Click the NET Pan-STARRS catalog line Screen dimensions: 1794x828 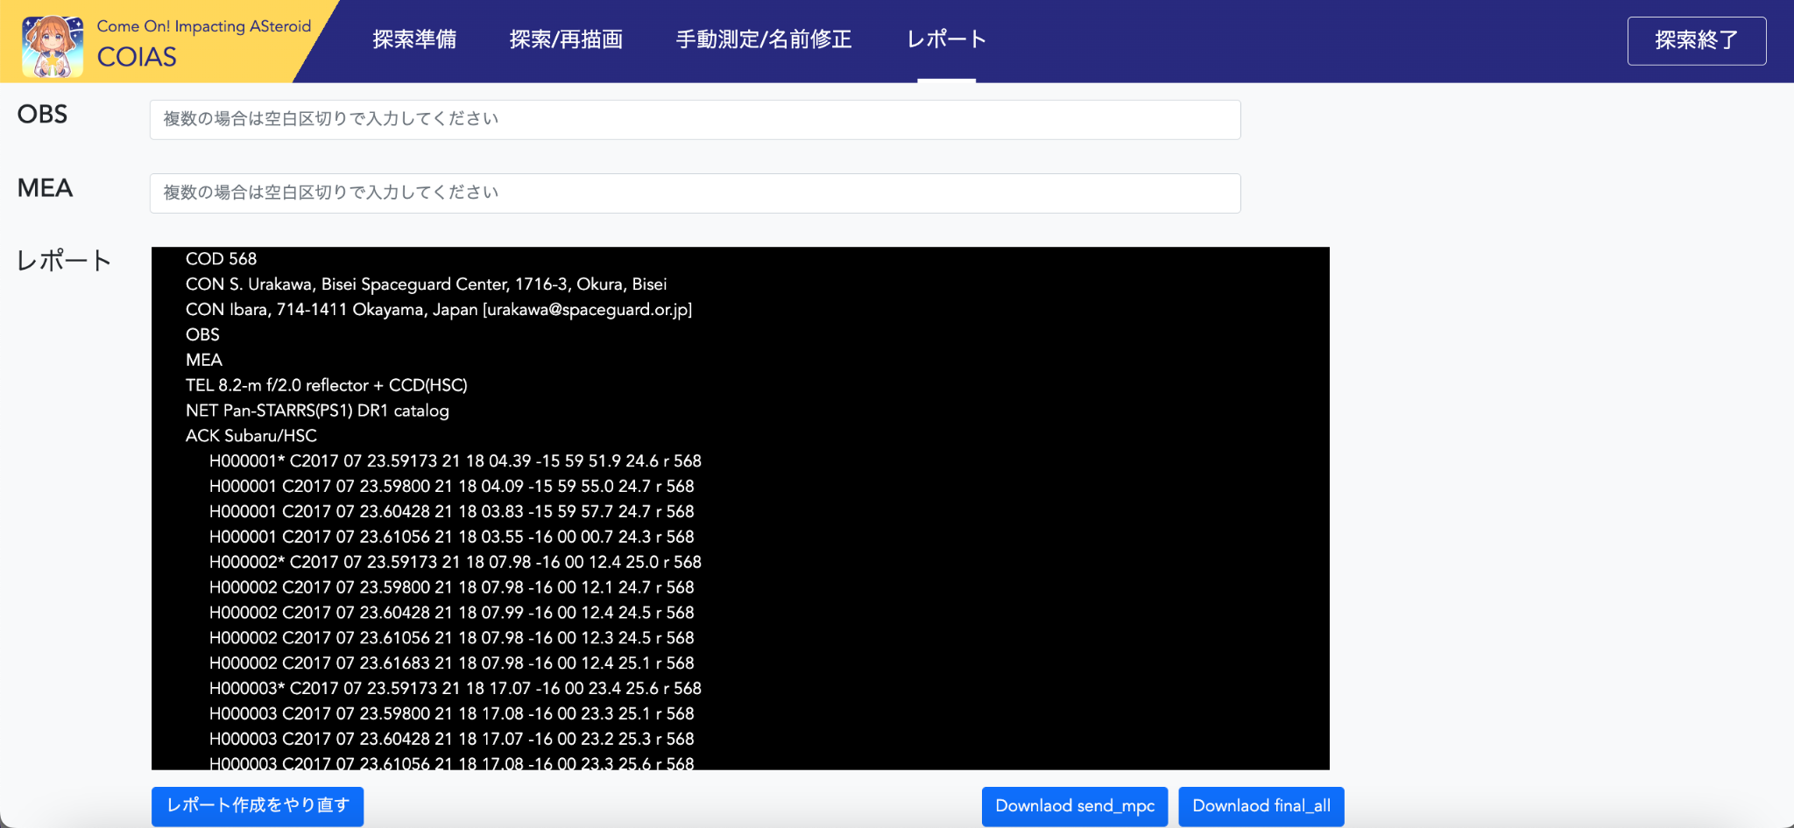pos(317,410)
